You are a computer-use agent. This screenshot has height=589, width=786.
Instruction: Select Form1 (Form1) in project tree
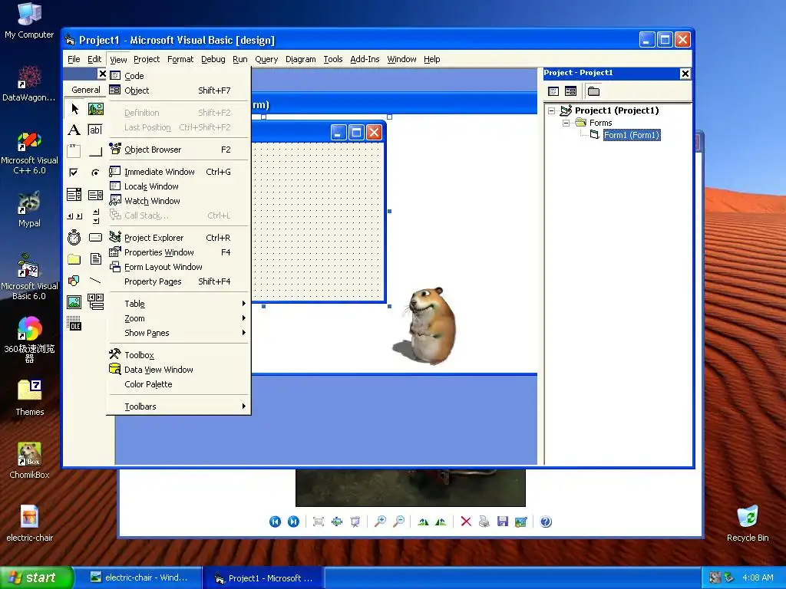pyautogui.click(x=631, y=135)
